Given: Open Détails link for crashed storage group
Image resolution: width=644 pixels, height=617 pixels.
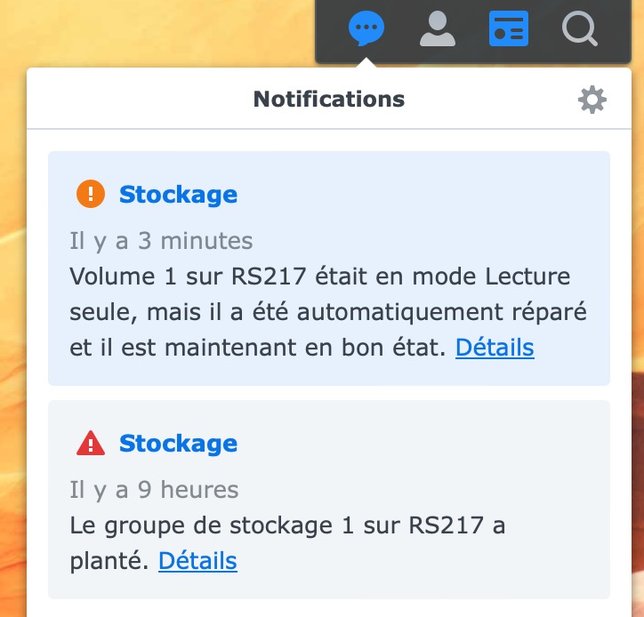Looking at the screenshot, I should [x=197, y=561].
